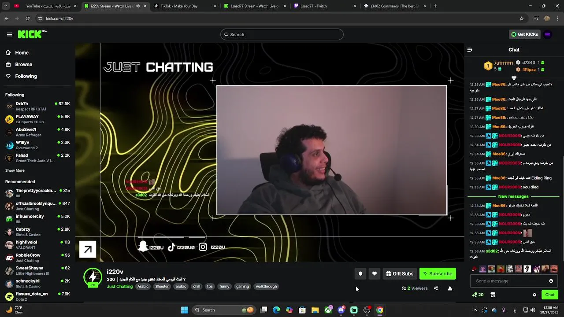Open the hamburger menu beside the Kick logo

tap(9, 34)
